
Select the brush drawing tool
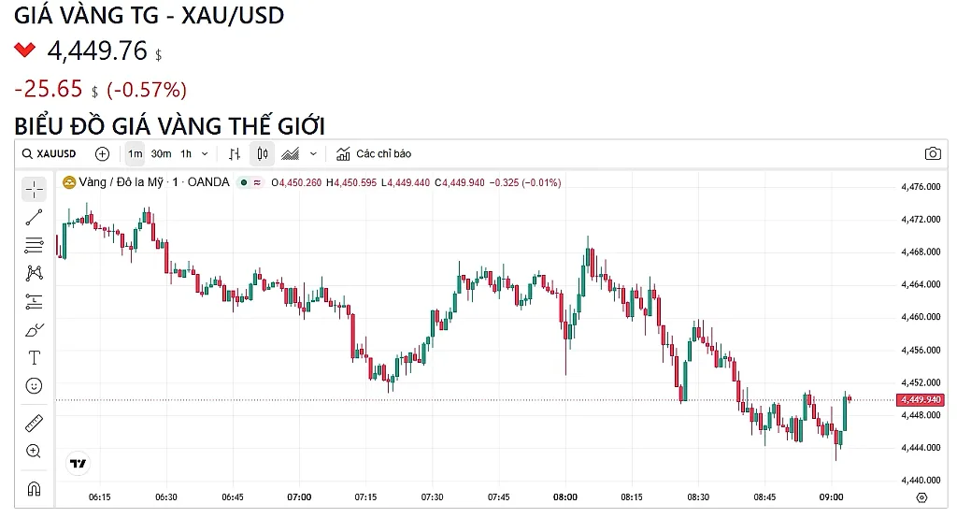35,330
